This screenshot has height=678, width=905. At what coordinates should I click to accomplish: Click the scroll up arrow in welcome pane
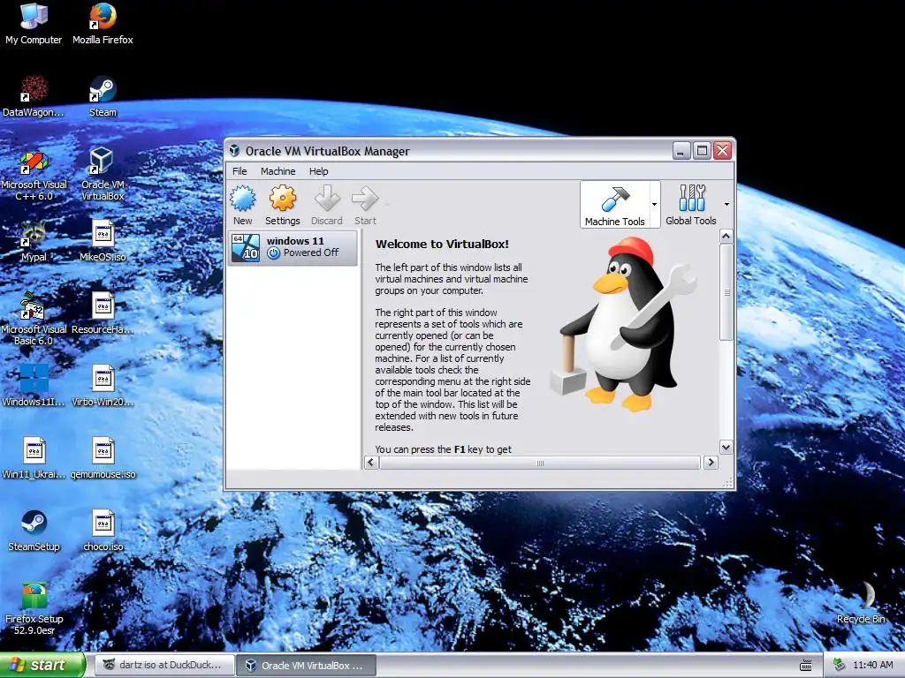(x=726, y=237)
